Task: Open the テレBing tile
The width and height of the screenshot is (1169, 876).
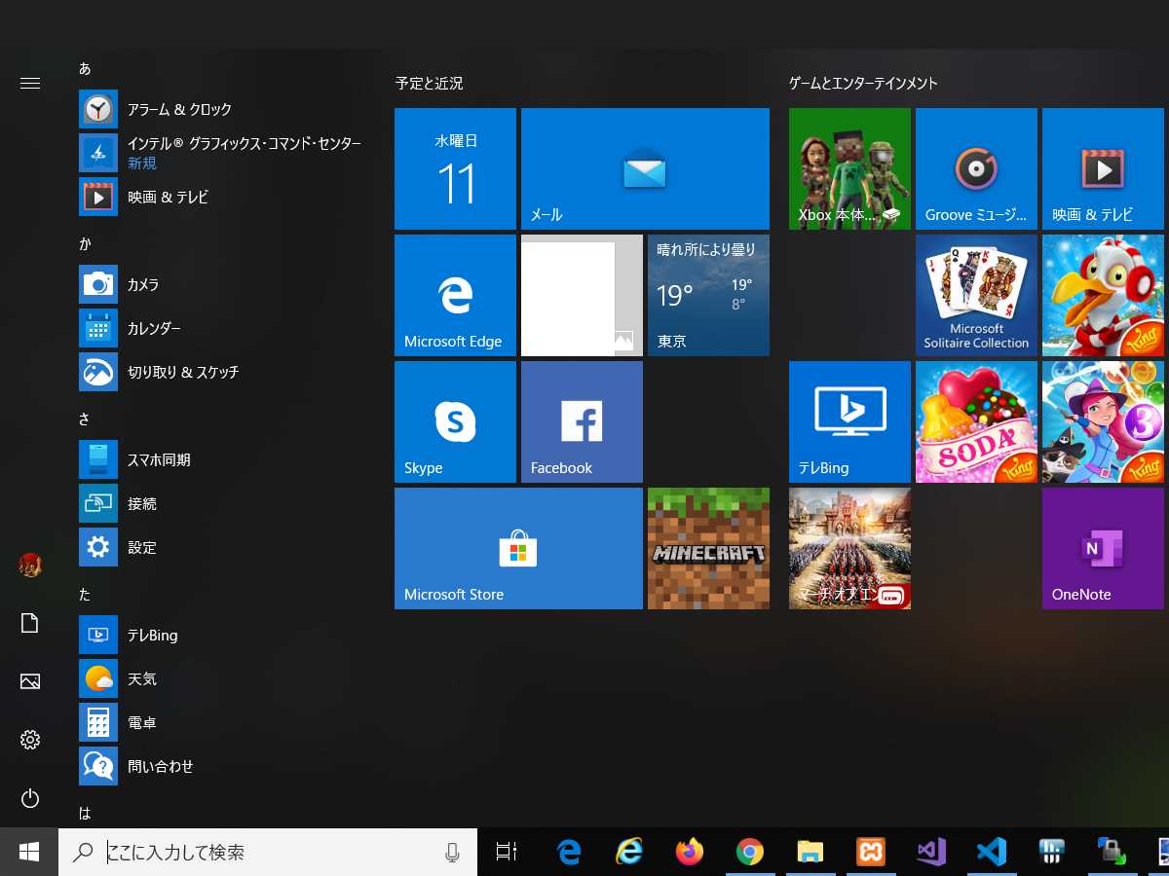Action: click(x=849, y=421)
